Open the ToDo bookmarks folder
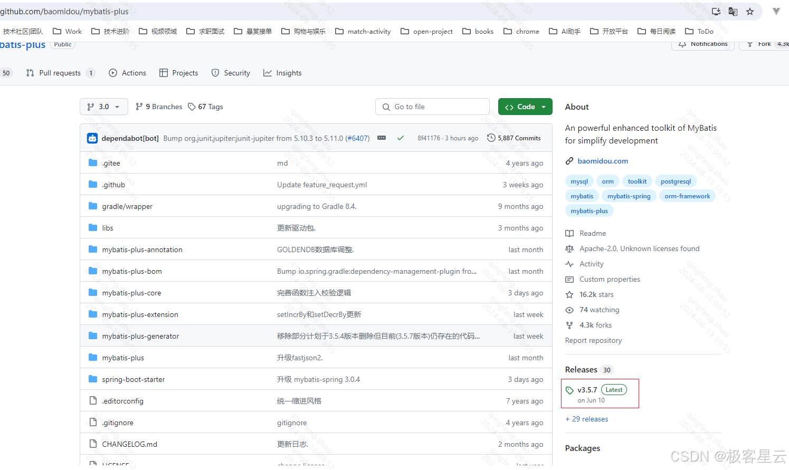The width and height of the screenshot is (789, 470). coord(699,32)
